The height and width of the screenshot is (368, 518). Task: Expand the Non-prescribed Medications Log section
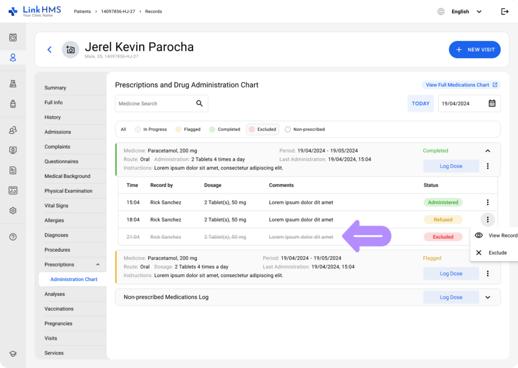point(488,297)
